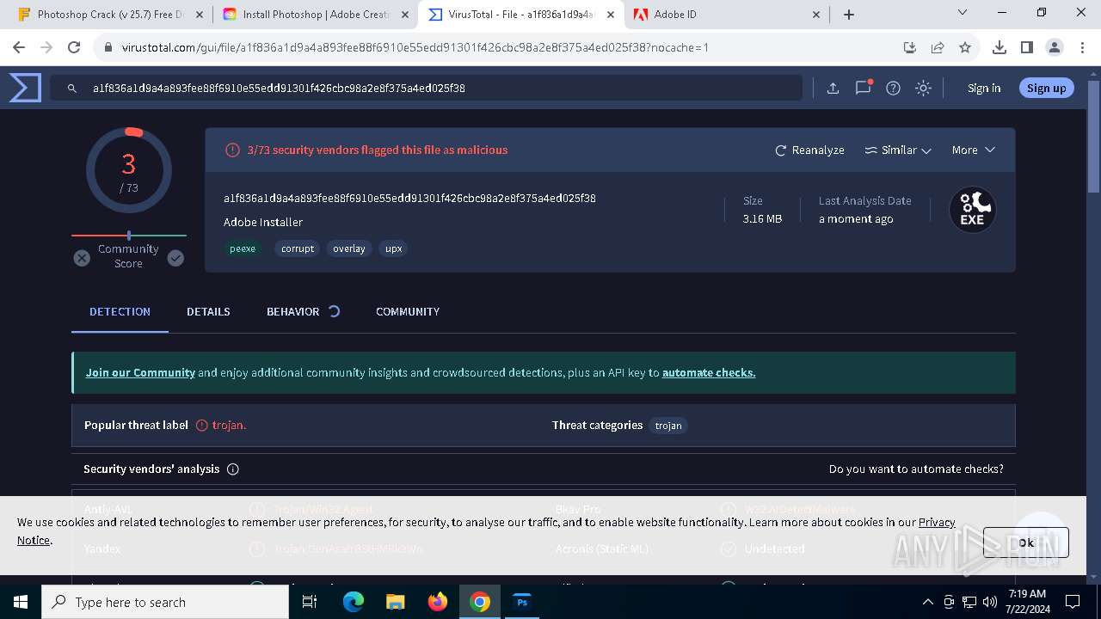This screenshot has height=619, width=1101.
Task: Switch to the Adobe ID browser tab
Action: (728, 15)
